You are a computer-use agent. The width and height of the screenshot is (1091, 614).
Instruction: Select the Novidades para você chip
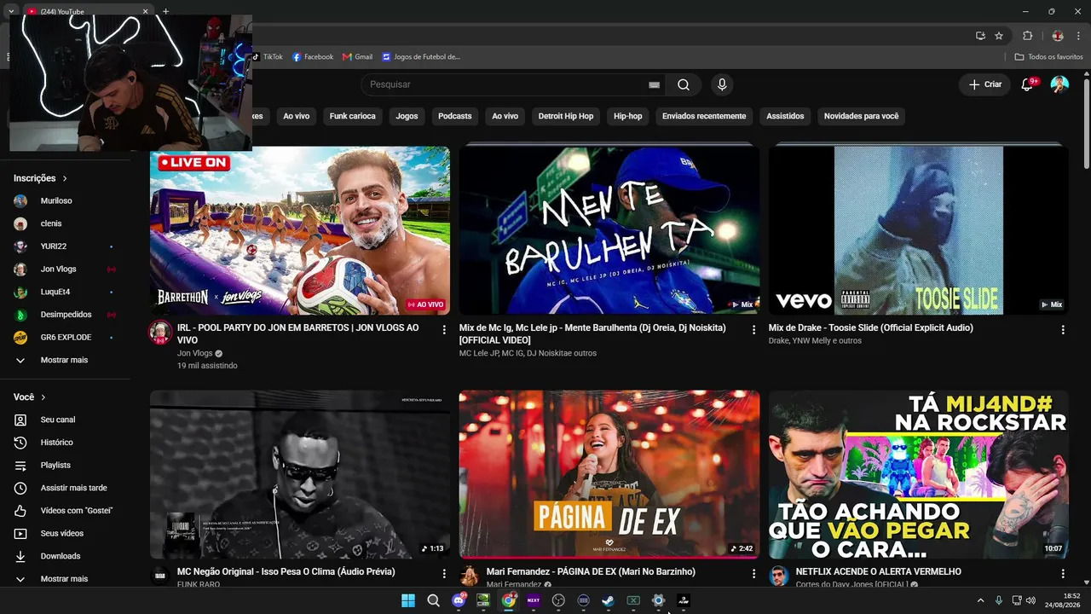point(861,116)
